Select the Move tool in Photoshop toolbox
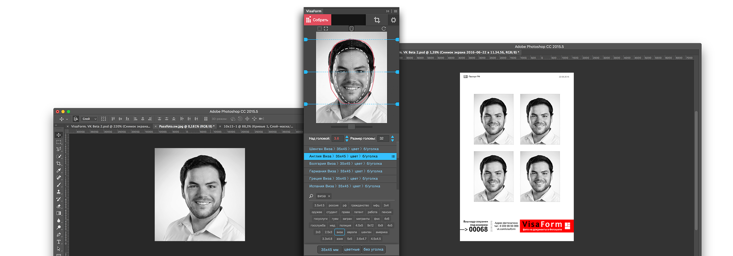 click(x=58, y=135)
